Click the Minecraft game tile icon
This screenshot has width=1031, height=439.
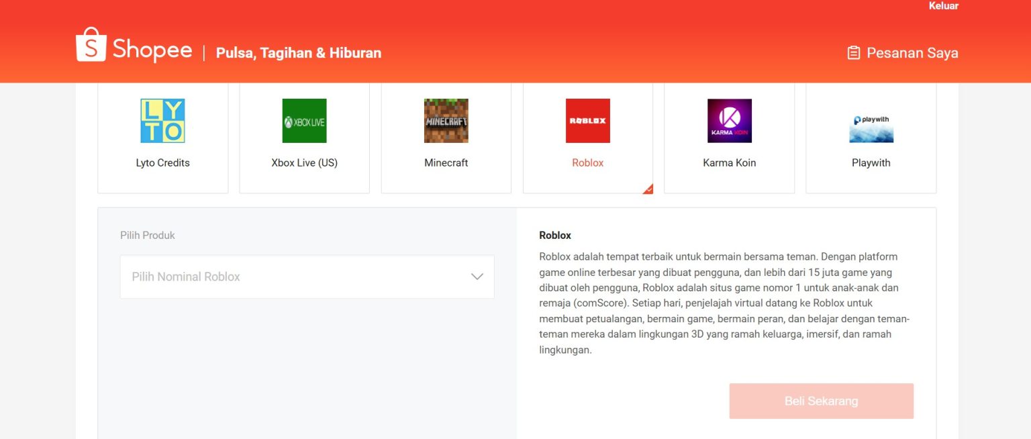pos(446,121)
